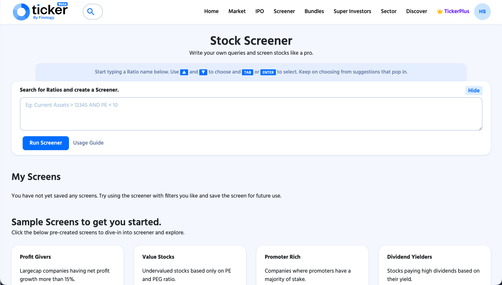Focus the ratio query text area
The image size is (502, 285).
[251, 114]
